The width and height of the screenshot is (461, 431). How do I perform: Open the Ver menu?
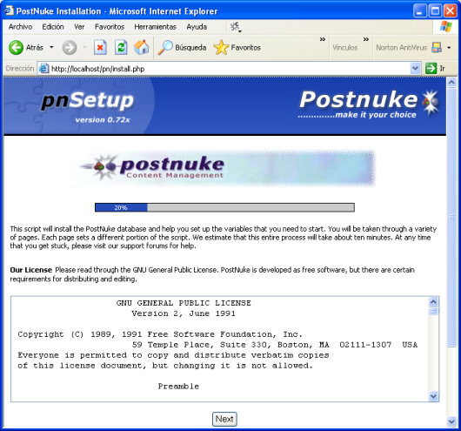79,27
